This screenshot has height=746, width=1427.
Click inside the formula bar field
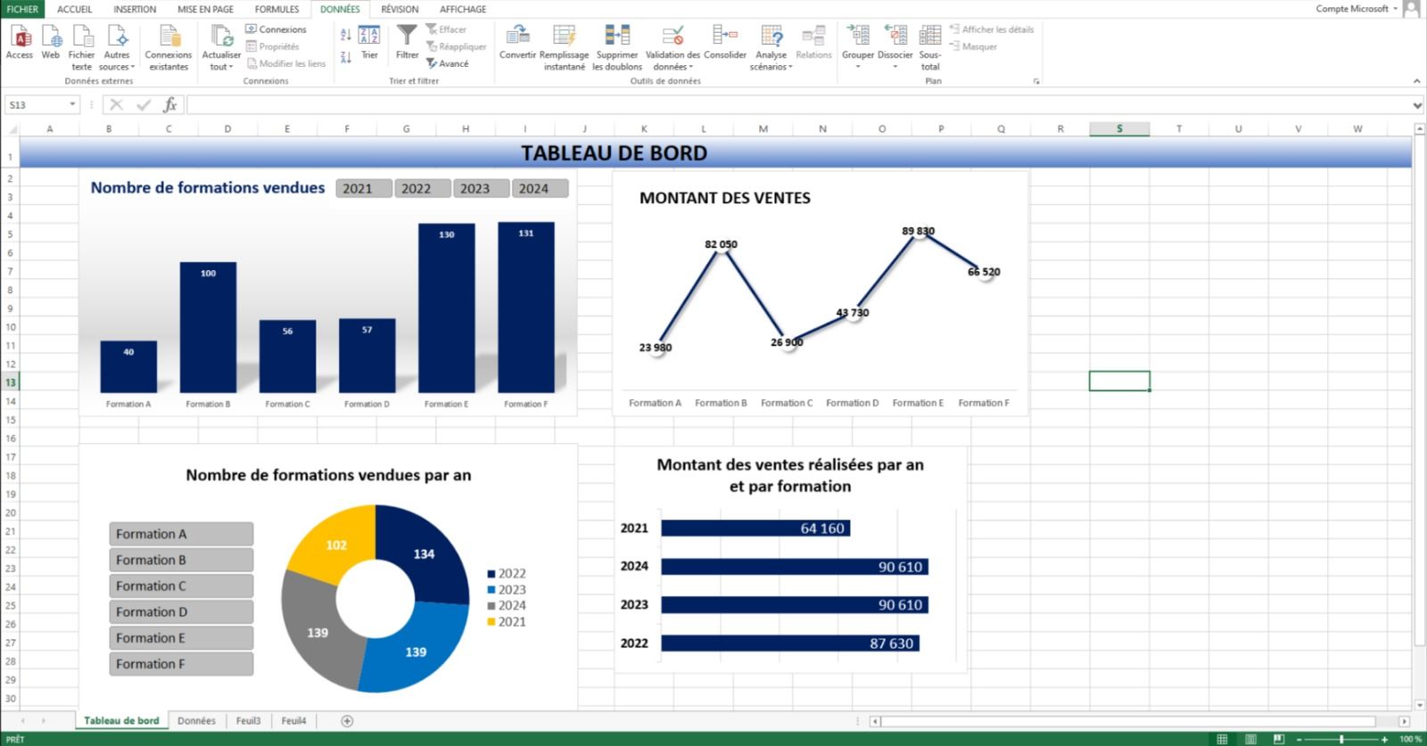tap(794, 105)
